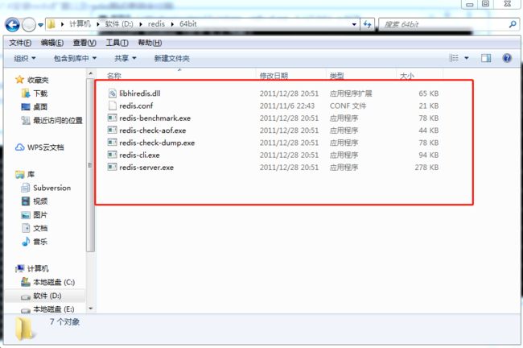The height and width of the screenshot is (348, 523).
Task: Open the 音乐 library
Action: tap(40, 242)
